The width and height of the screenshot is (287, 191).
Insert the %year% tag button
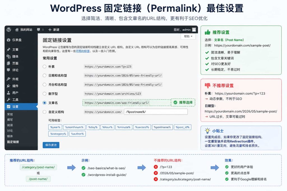tap(55, 127)
